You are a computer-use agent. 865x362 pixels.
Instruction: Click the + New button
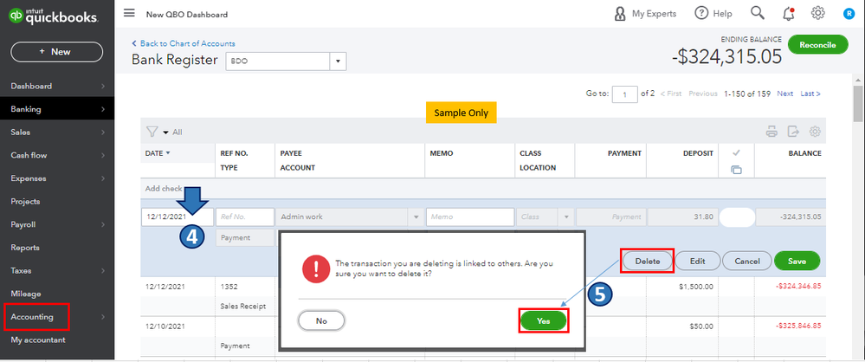56,51
